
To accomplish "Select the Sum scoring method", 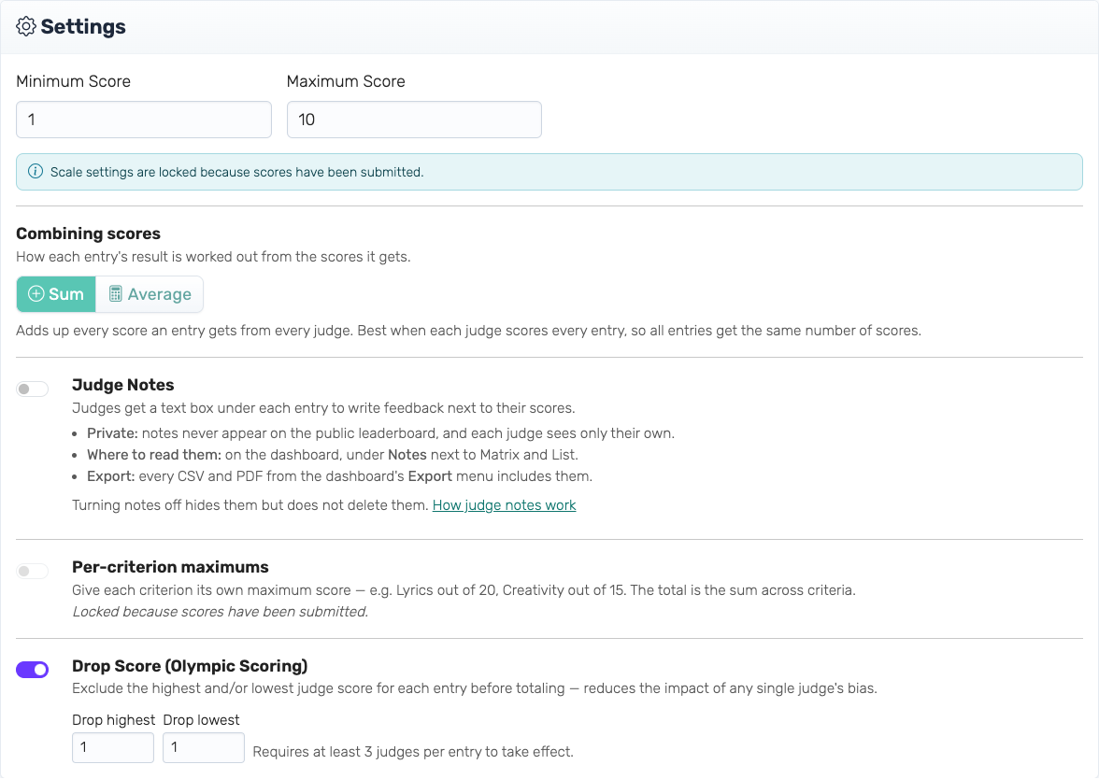I will 56,294.
